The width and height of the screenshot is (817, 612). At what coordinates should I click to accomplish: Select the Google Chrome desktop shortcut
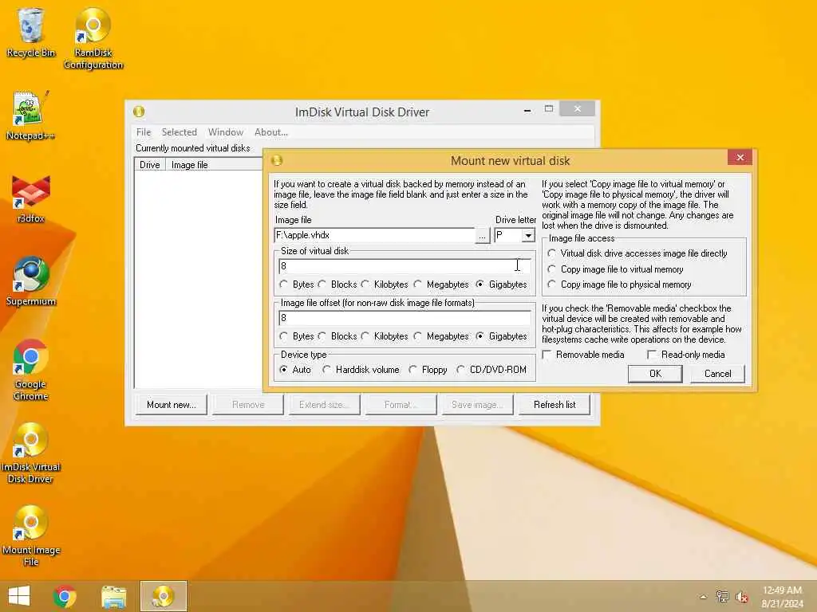tap(31, 370)
